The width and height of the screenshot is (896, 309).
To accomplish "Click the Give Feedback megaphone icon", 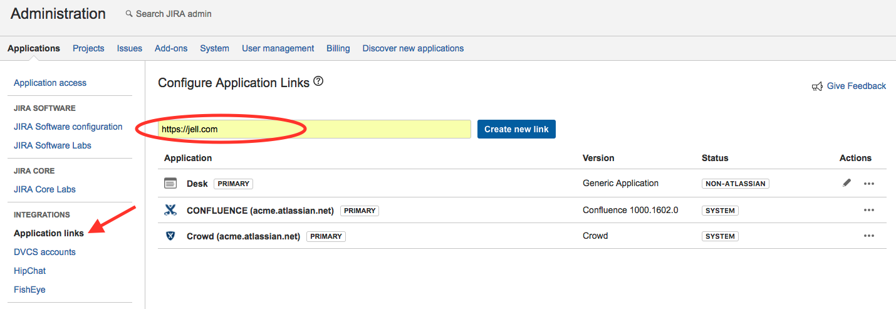I will point(817,86).
